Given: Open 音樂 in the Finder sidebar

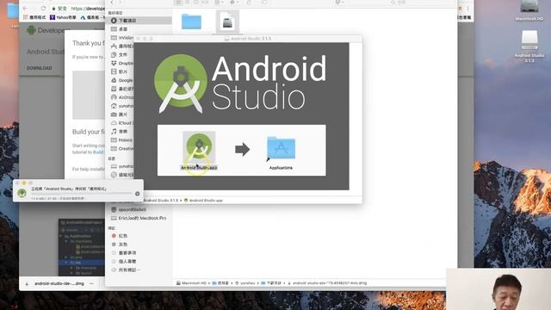Looking at the screenshot, I should coord(119,132).
